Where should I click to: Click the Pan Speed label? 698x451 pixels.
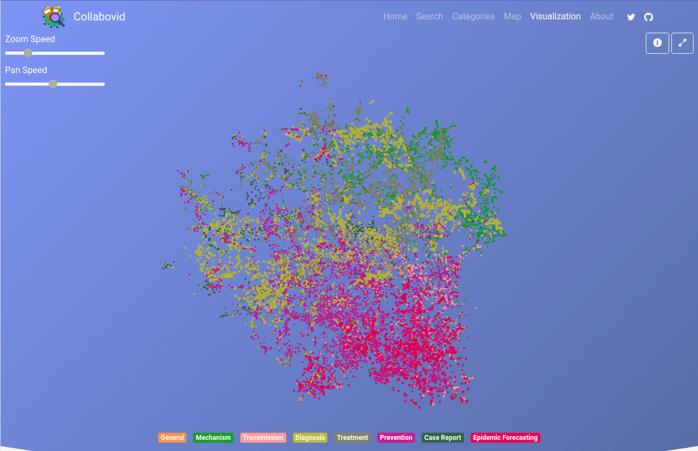click(x=26, y=70)
